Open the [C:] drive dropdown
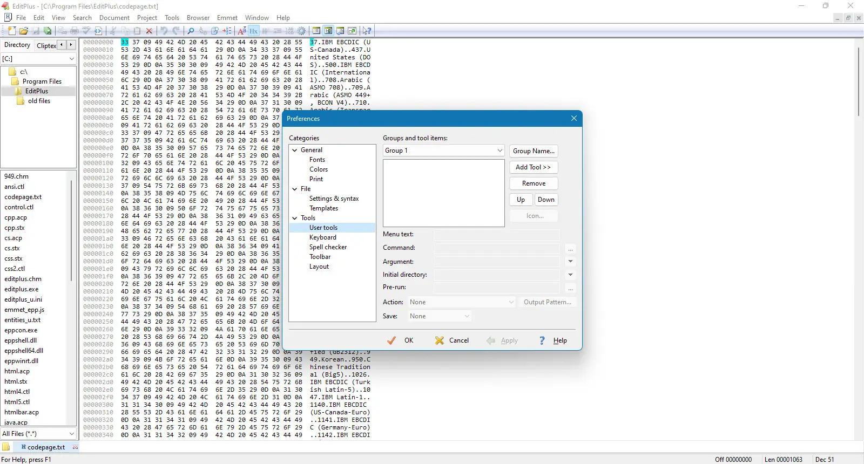 point(71,59)
